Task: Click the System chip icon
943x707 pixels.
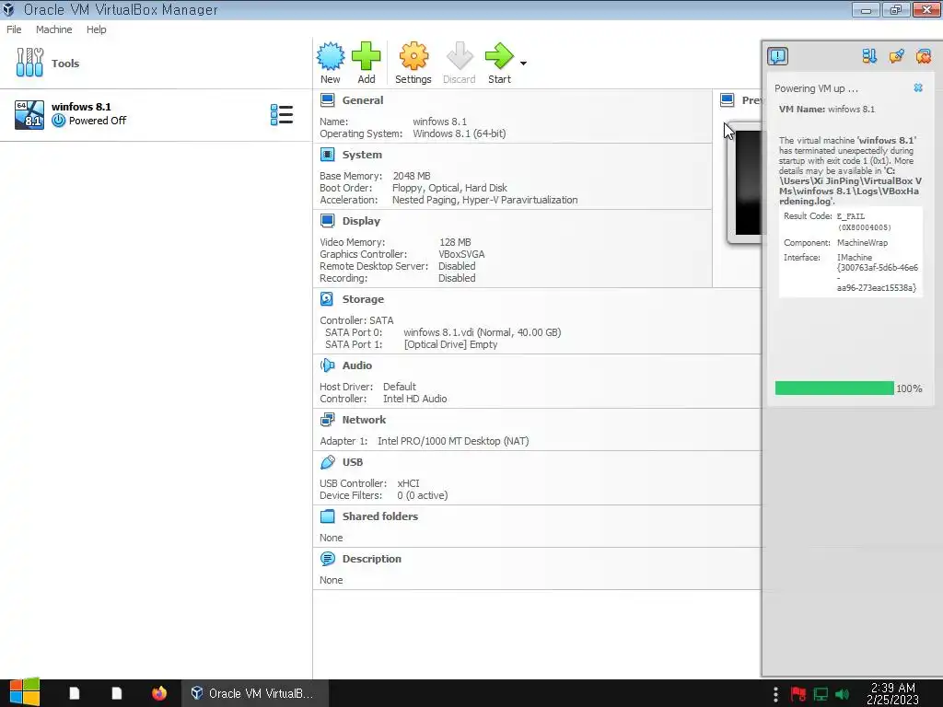Action: coord(327,155)
